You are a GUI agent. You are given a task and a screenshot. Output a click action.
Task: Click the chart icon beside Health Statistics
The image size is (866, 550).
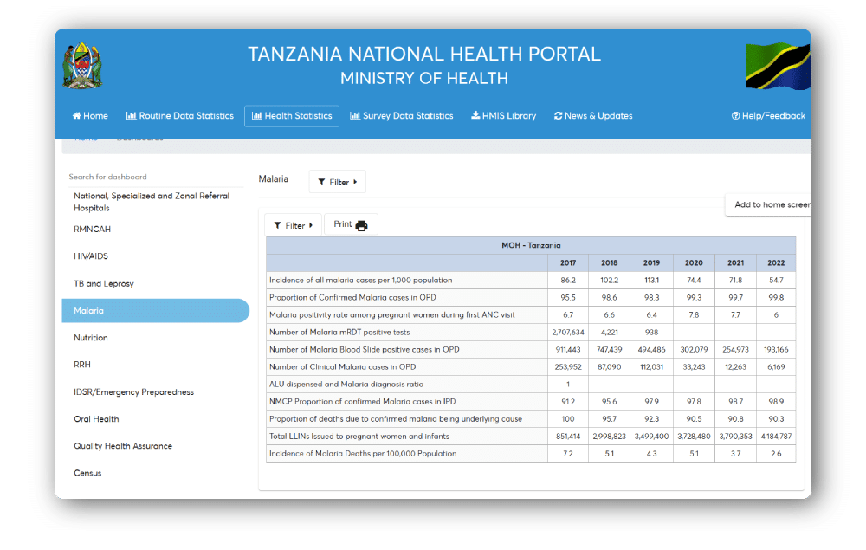257,115
